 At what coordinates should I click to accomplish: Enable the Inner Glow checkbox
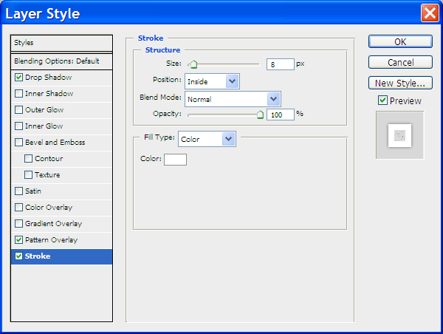coord(18,126)
